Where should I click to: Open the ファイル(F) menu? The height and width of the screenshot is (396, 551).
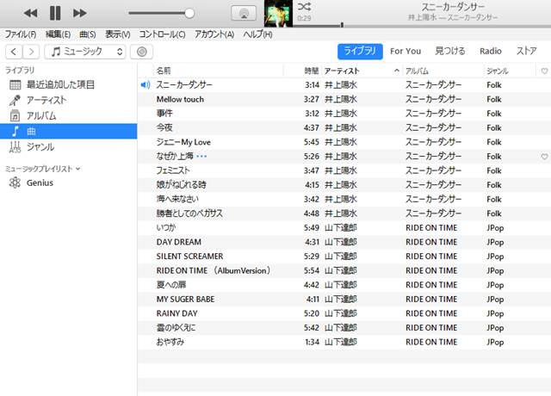point(21,34)
